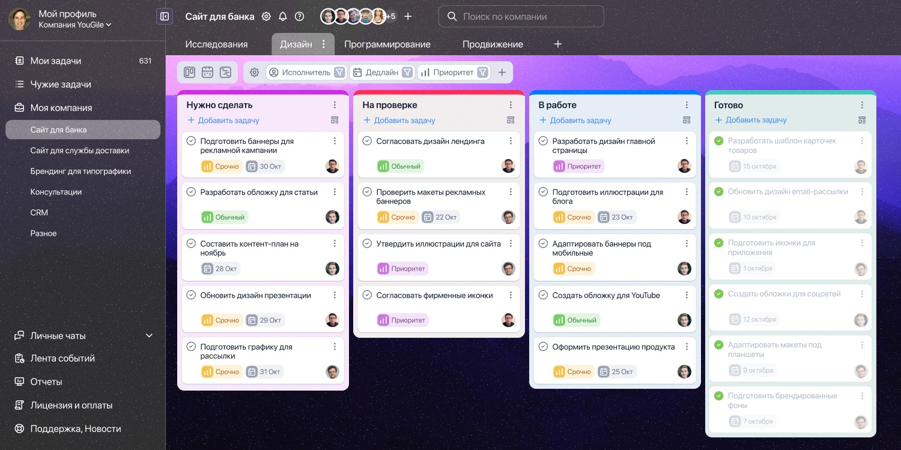
Task: Collapse the Личные чаты section chevron
Action: [150, 335]
